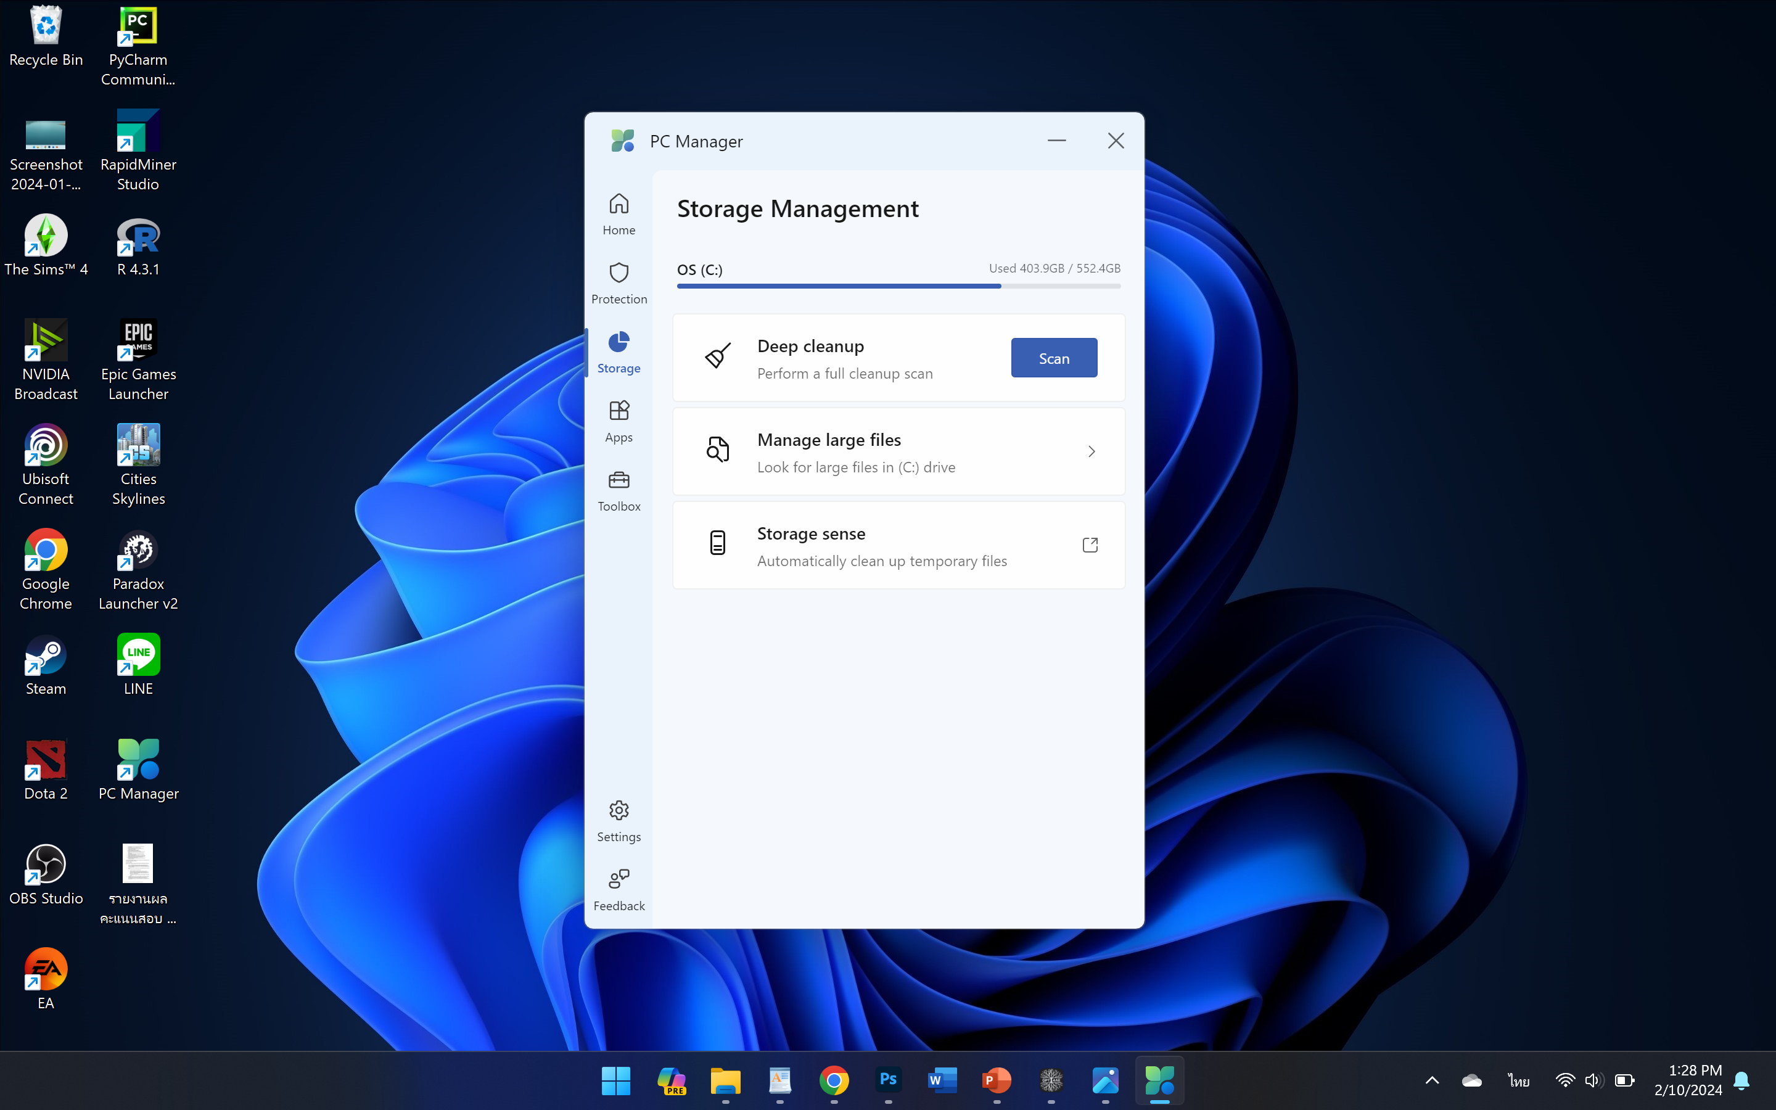Select Google Chrome desktop shortcut
Image resolution: width=1776 pixels, height=1110 pixels.
(x=46, y=570)
